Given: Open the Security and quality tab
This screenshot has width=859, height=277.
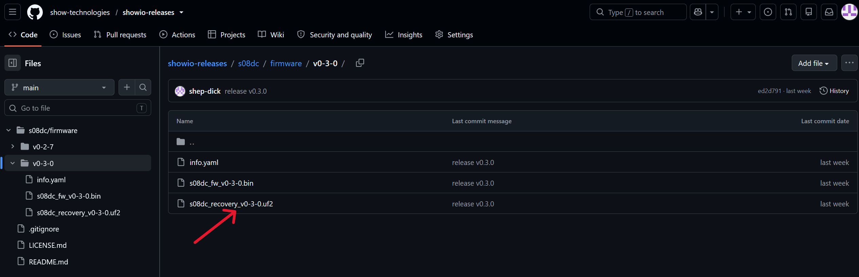Looking at the screenshot, I should 335,35.
